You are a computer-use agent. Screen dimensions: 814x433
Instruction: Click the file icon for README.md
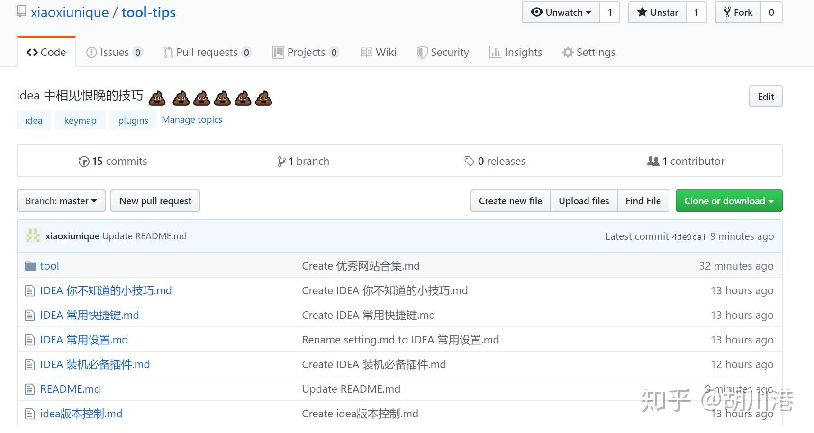[x=30, y=389]
